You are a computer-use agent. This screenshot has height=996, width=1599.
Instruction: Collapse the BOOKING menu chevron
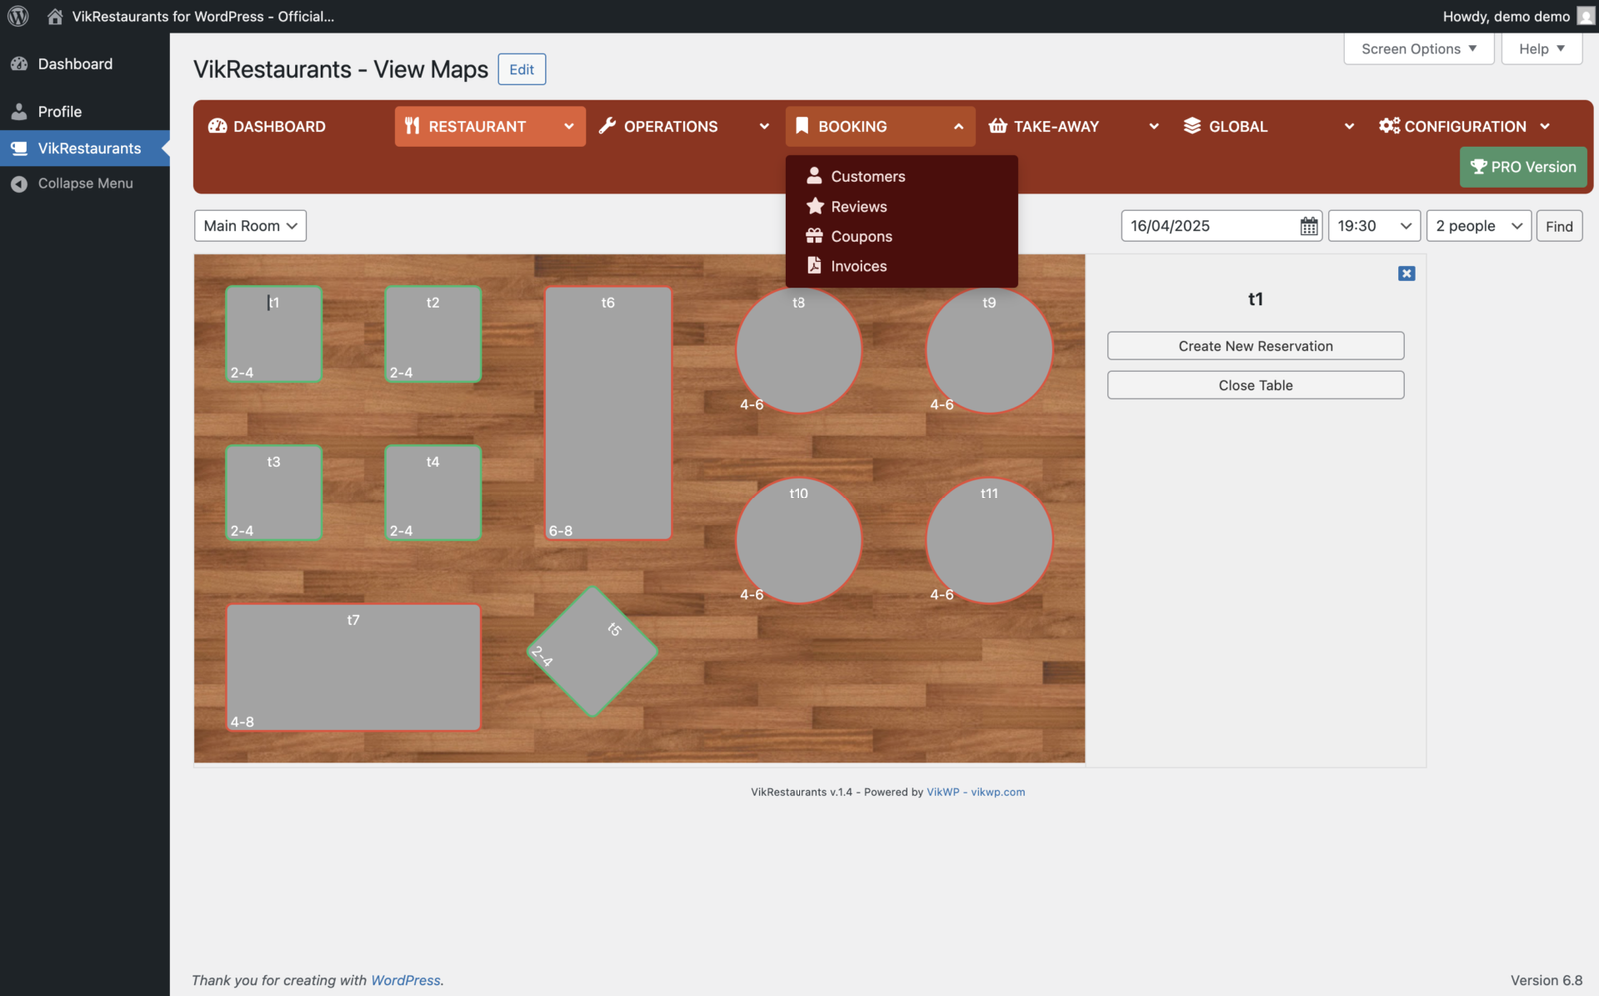pyautogui.click(x=958, y=126)
